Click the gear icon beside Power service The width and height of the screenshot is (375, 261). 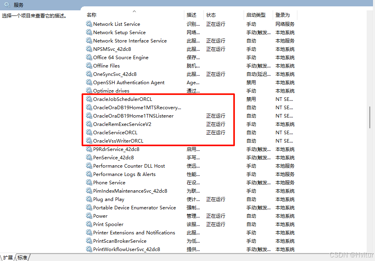pos(89,216)
